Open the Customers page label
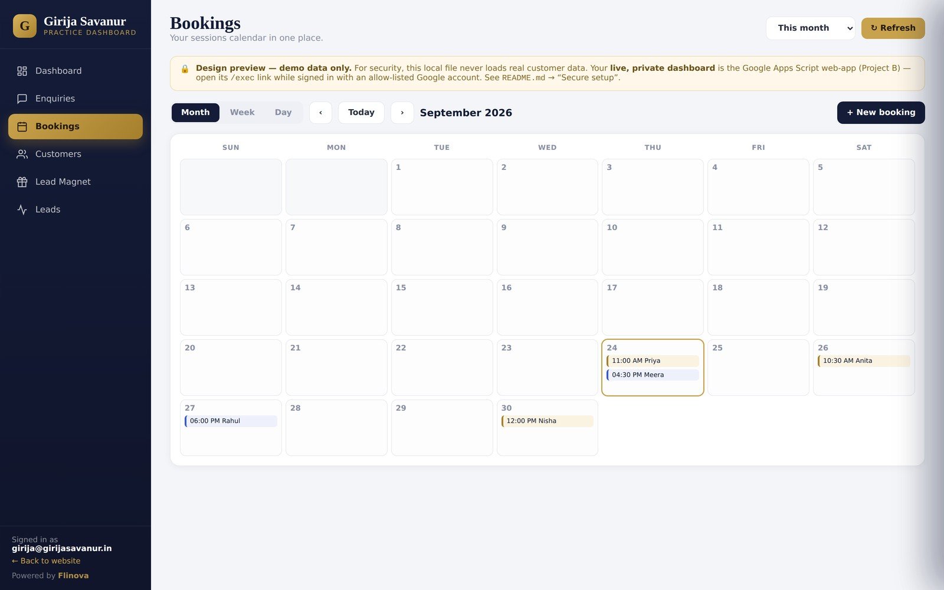The height and width of the screenshot is (590, 944). 58,154
